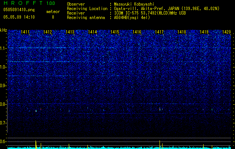Click the 1411 time axis marker

[25, 32]
